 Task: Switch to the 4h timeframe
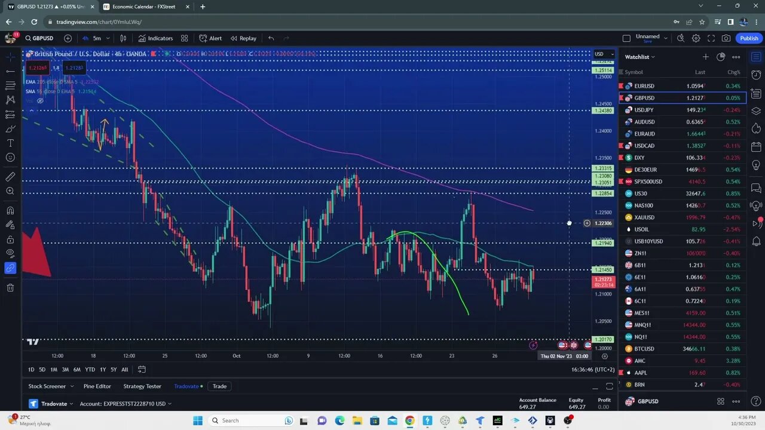[x=85, y=38]
